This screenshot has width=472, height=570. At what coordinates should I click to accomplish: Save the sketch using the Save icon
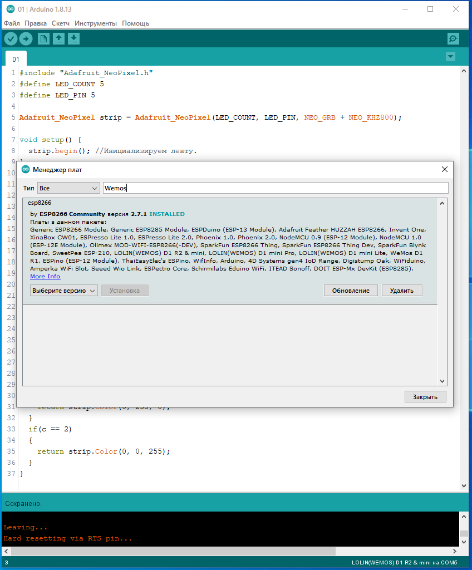73,38
